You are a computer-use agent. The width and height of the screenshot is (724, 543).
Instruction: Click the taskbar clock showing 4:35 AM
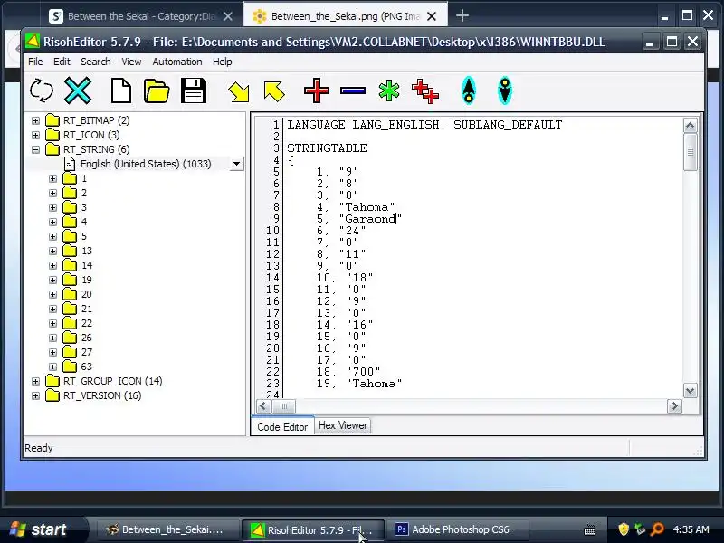[691, 529]
